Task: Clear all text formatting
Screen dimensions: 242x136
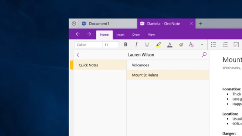Action: pyautogui.click(x=191, y=45)
